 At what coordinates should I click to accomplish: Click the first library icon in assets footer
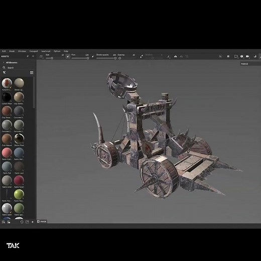pos(4,222)
